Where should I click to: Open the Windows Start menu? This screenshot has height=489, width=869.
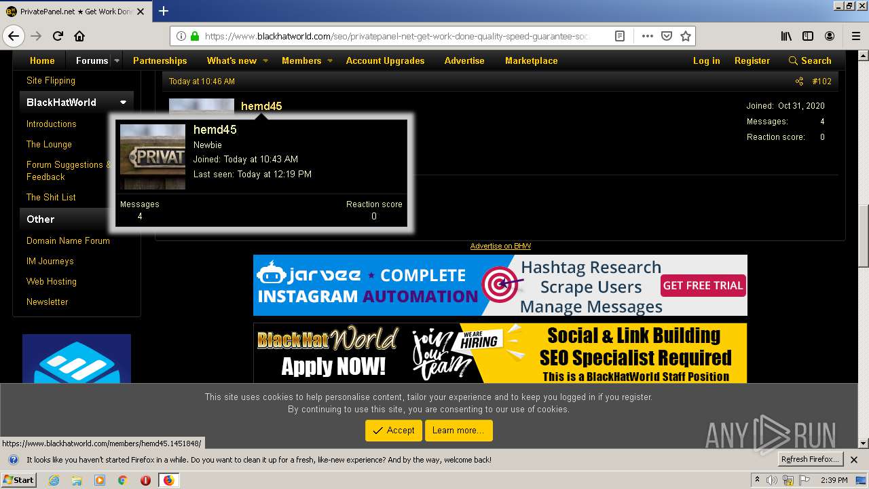(18, 480)
